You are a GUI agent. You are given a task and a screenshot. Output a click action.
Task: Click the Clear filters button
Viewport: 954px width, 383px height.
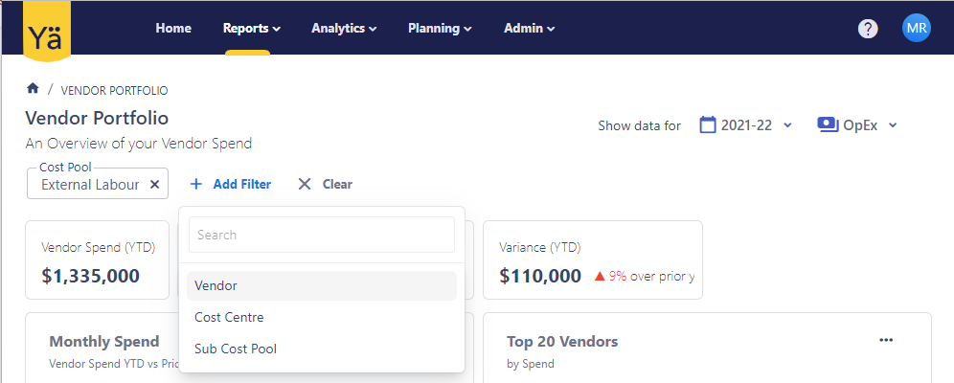coord(325,184)
